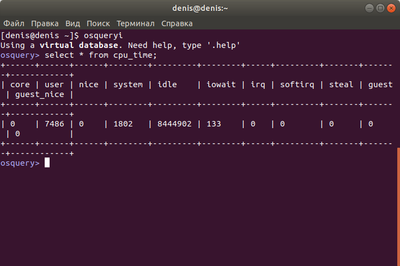The height and width of the screenshot is (266, 400).
Task: Click the 'softirq' column header
Action: pyautogui.click(x=297, y=84)
